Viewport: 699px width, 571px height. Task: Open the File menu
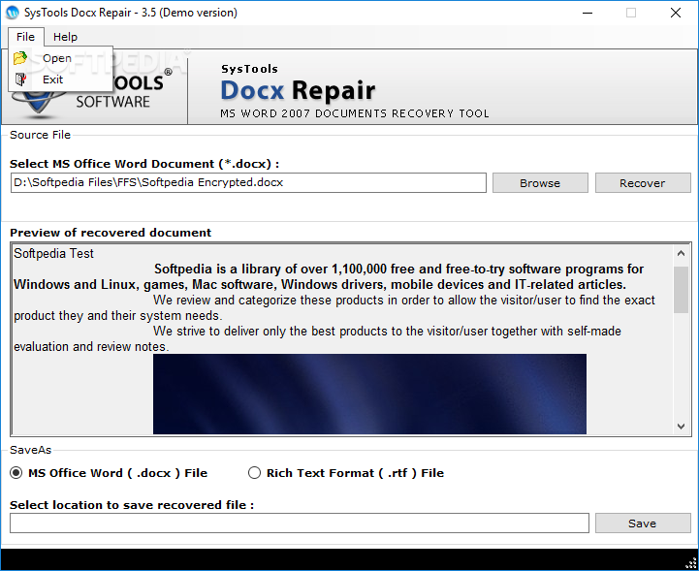25,37
